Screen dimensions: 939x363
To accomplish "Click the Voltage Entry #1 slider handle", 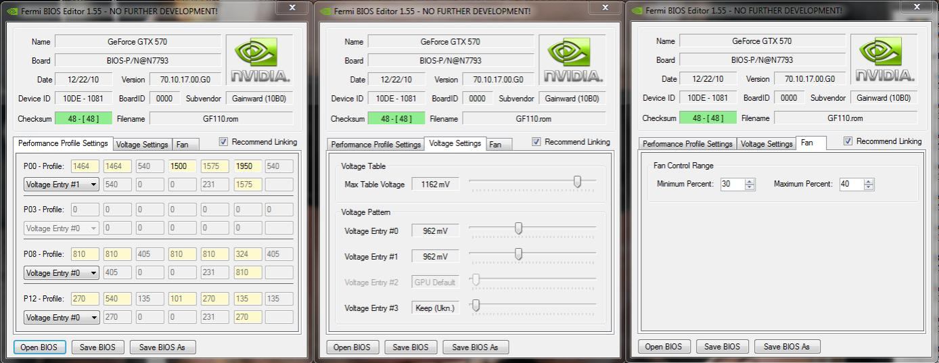I will pos(518,254).
